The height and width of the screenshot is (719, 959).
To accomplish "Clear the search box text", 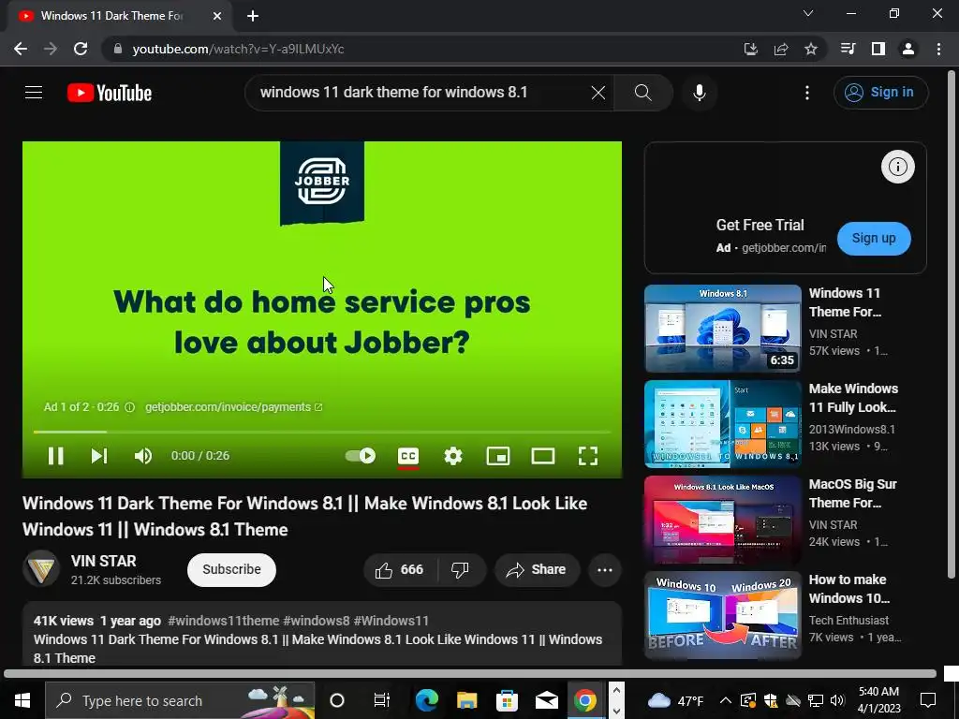I will (598, 93).
